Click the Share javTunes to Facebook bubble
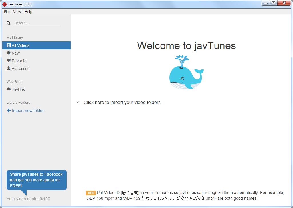Image resolution: width=293 pixels, height=208 pixels. (x=36, y=180)
